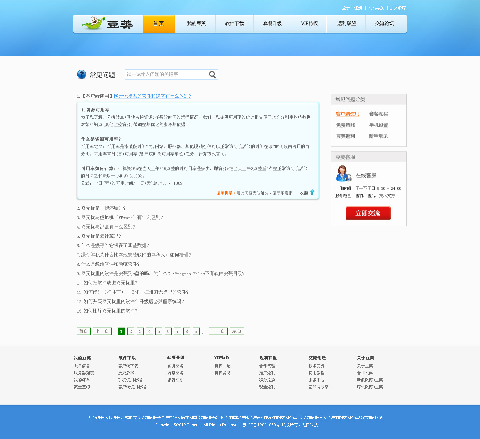Click the 注册 link at top

(358, 8)
